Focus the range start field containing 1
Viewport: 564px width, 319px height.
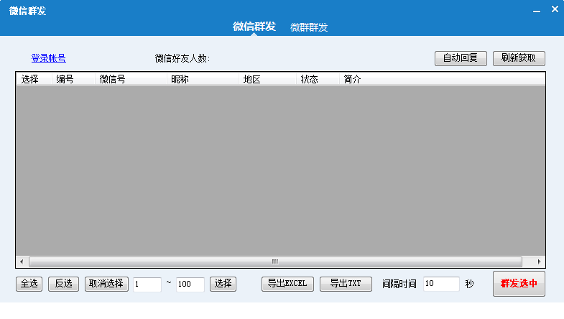[x=147, y=285]
